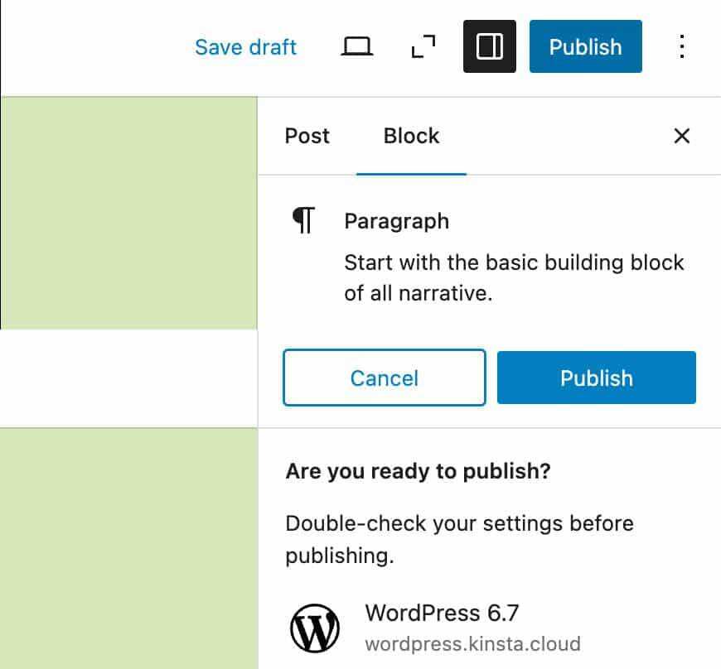The width and height of the screenshot is (721, 669).
Task: Click the Paragraph pilcrow block icon
Action: 304,221
